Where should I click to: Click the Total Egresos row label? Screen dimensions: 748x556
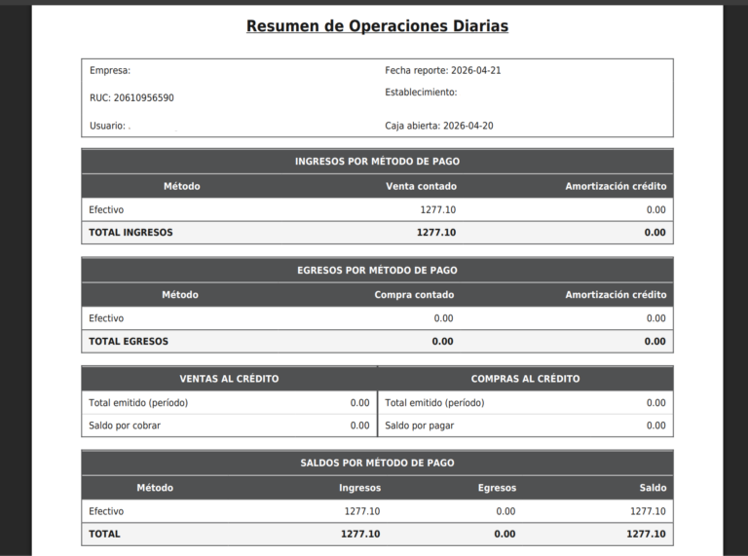click(129, 342)
